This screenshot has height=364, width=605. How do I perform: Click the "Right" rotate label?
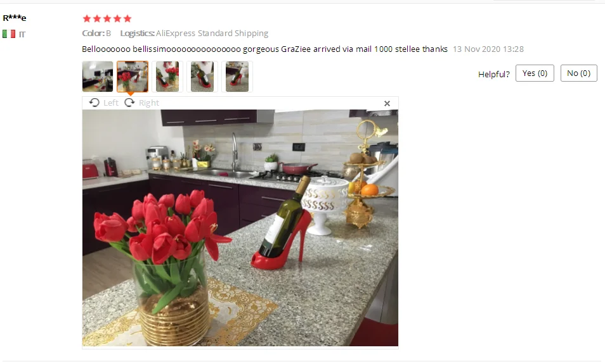click(149, 103)
